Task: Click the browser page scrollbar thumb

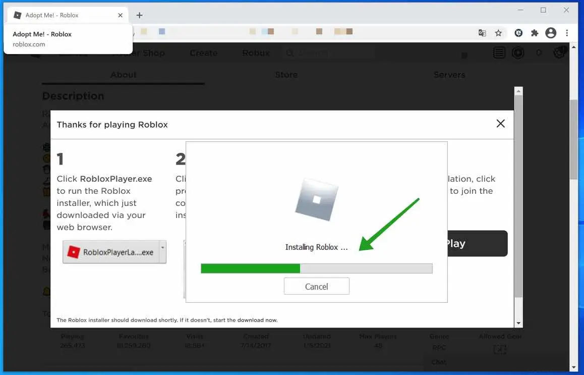Action: [x=573, y=140]
